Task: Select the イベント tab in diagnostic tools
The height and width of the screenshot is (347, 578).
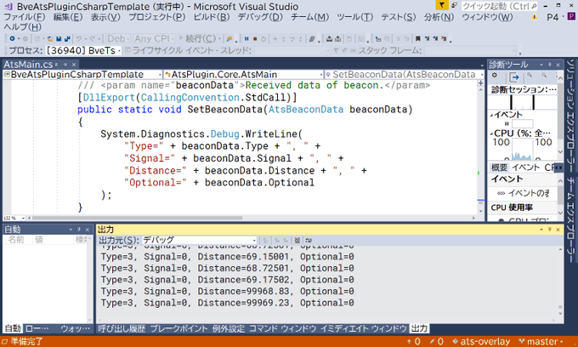Action: click(x=525, y=168)
